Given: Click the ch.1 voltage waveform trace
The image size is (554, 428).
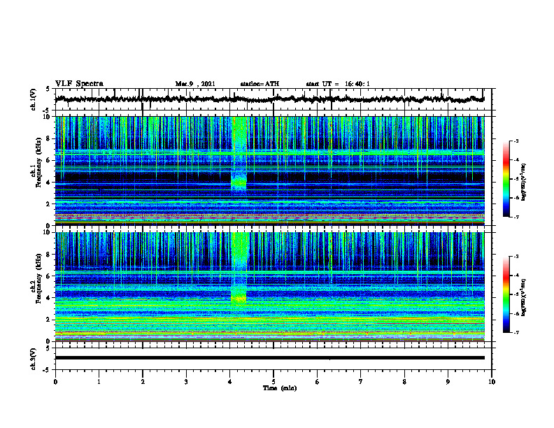Looking at the screenshot, I should 270,99.
